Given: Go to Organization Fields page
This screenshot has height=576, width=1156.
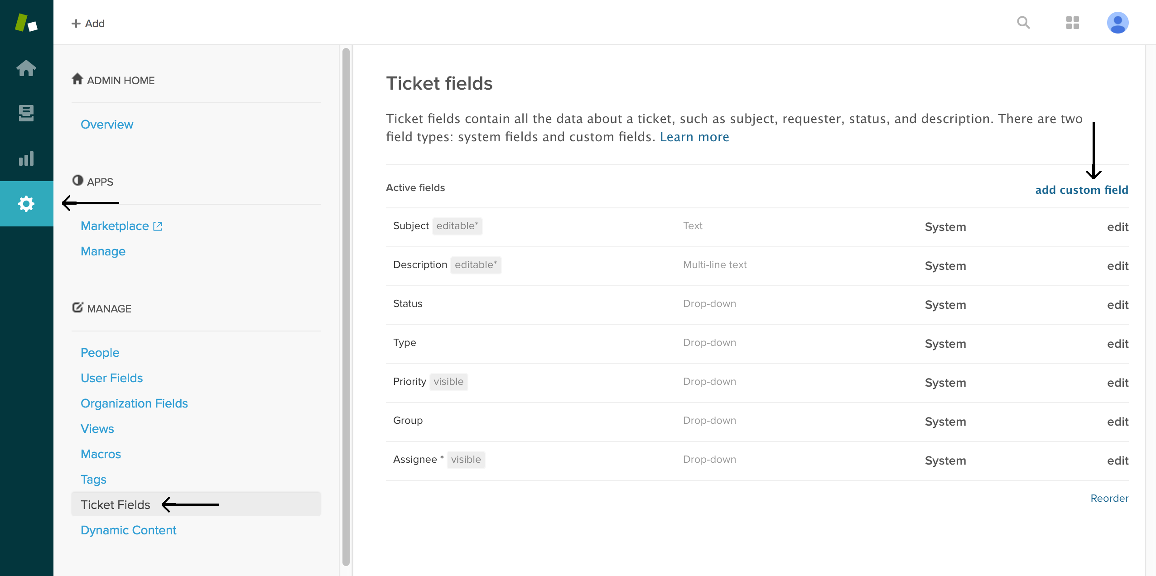Looking at the screenshot, I should [x=134, y=403].
